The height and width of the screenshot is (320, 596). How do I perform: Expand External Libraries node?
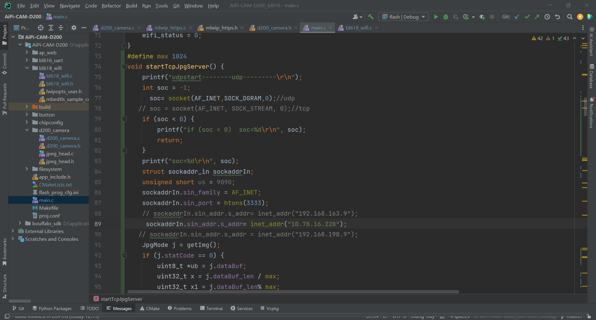(x=13, y=231)
